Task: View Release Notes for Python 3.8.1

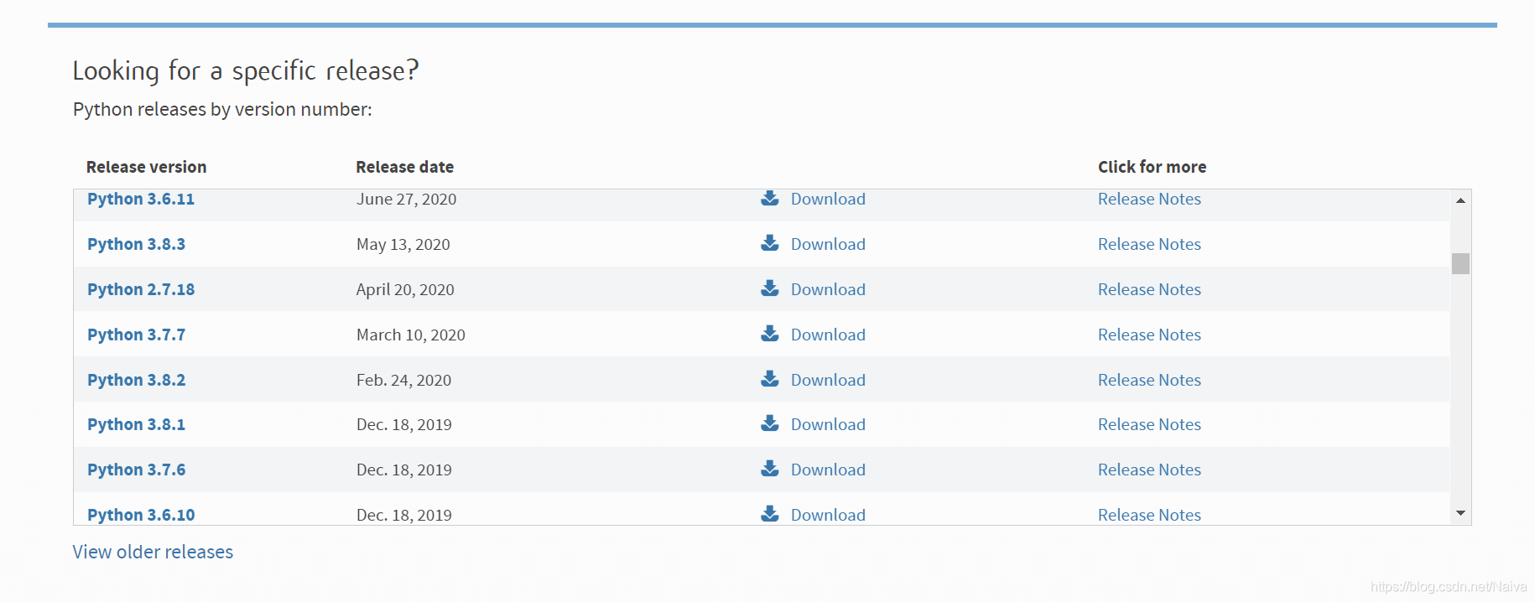Action: point(1149,424)
